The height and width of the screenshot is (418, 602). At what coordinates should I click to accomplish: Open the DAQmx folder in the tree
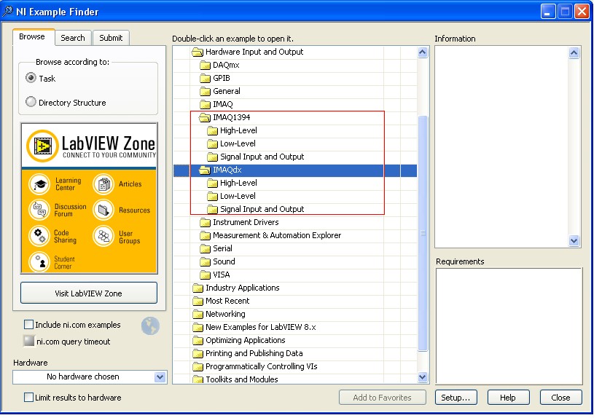click(x=226, y=66)
